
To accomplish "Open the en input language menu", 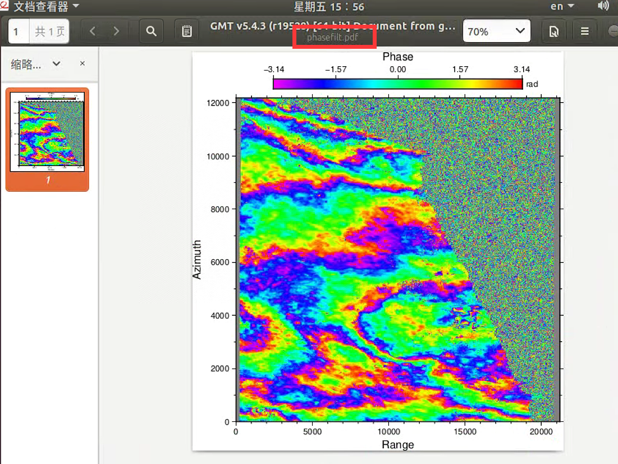I will (x=562, y=6).
